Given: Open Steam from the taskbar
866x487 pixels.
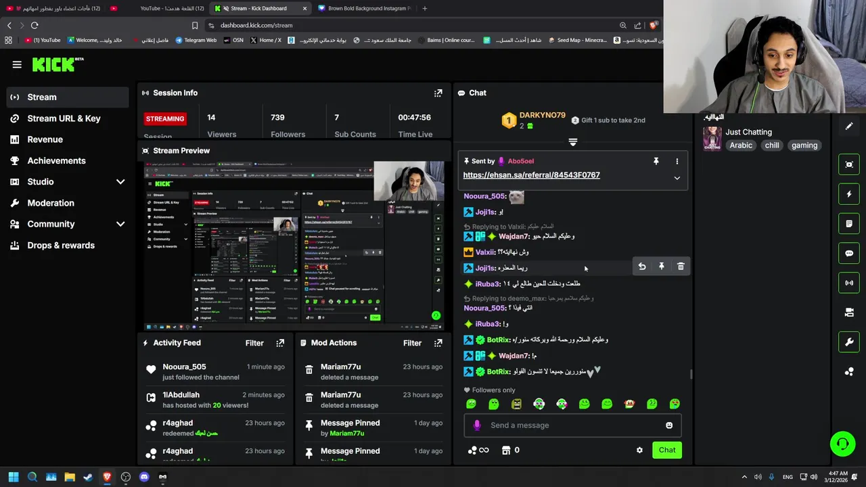Looking at the screenshot, I should click(88, 477).
